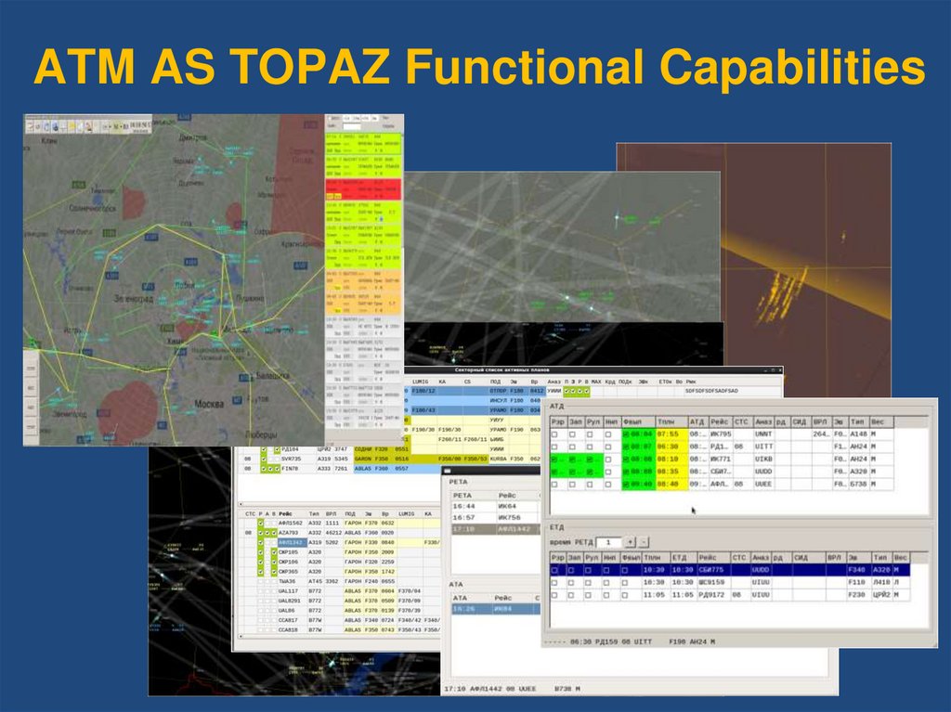This screenshot has height=712, width=951.
Task: Select the Б738 type cell in АТД table
Action: [x=858, y=484]
